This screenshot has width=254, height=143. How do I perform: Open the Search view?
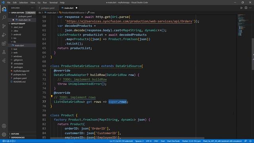click(4, 17)
